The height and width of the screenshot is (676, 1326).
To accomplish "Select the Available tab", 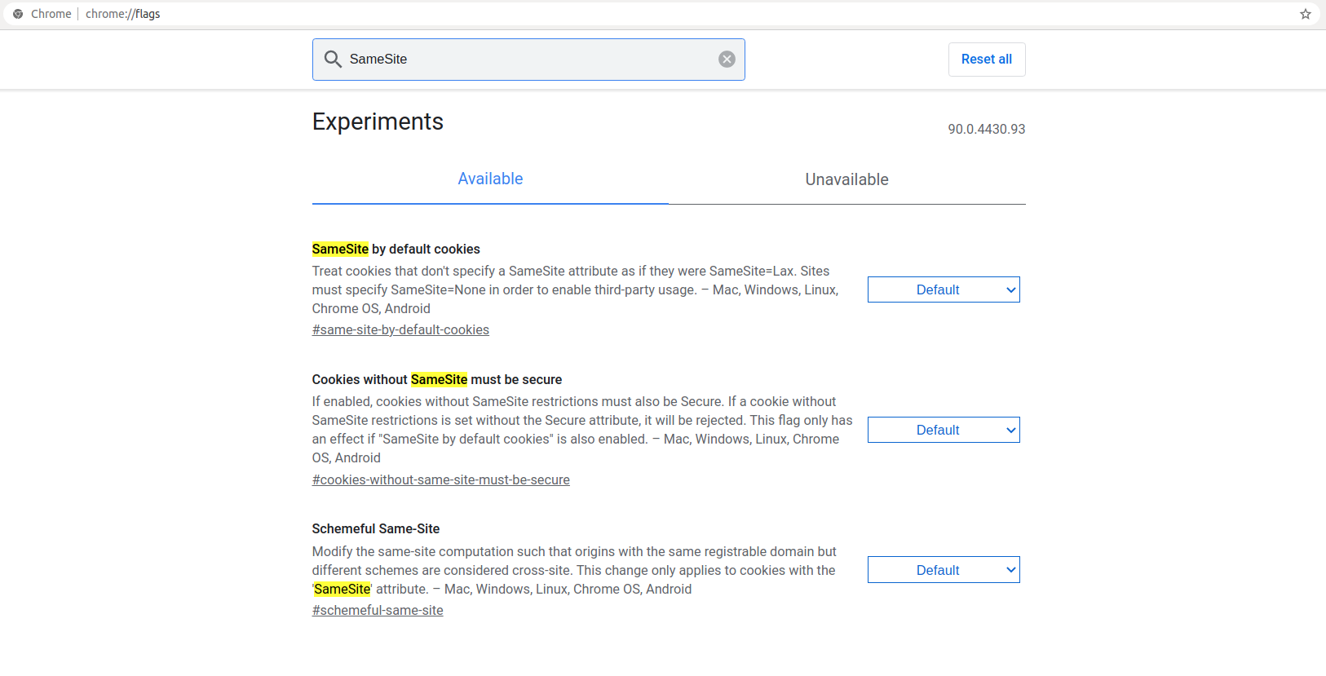I will pos(490,179).
